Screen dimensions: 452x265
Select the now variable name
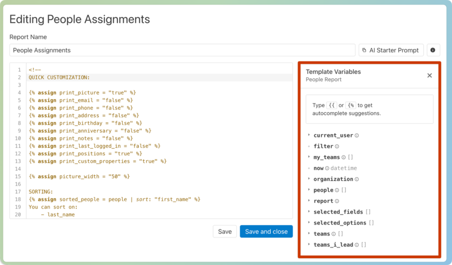(319, 169)
